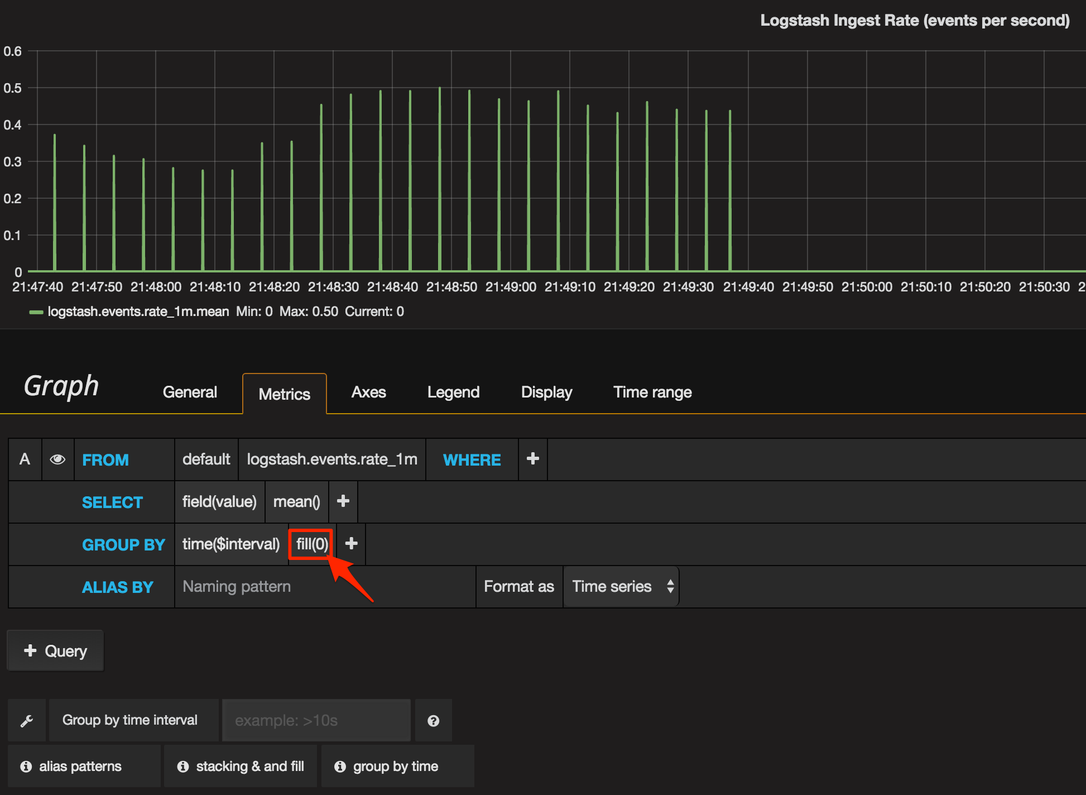Add a new Query
This screenshot has height=795, width=1086.
pyautogui.click(x=55, y=651)
